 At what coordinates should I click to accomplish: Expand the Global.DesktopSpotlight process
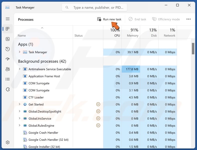[19, 111]
